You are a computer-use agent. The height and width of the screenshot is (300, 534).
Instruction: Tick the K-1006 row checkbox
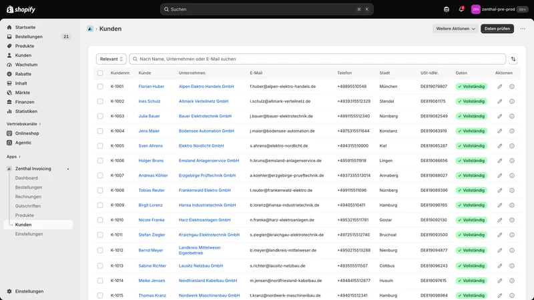(x=100, y=161)
